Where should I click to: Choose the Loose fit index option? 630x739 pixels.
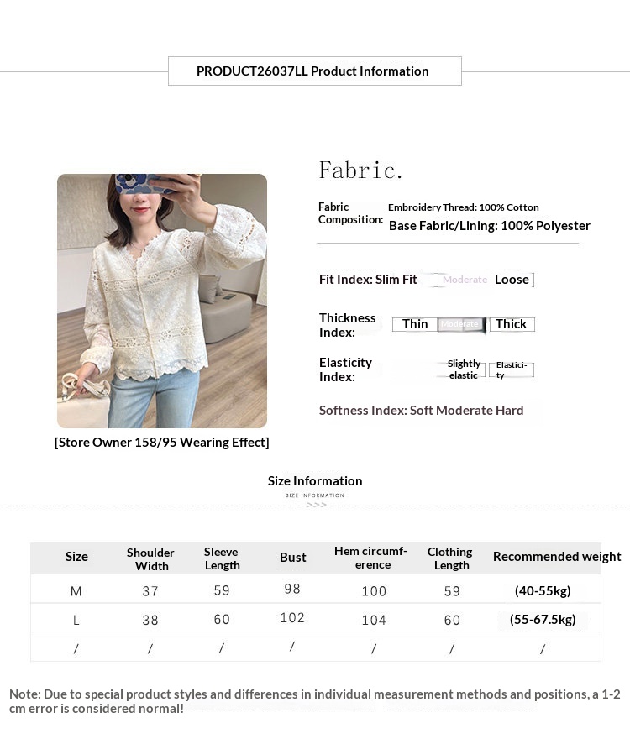512,280
